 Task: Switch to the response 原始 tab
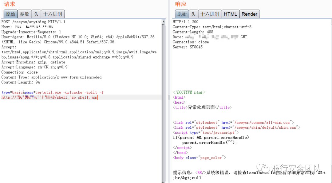[182, 14]
